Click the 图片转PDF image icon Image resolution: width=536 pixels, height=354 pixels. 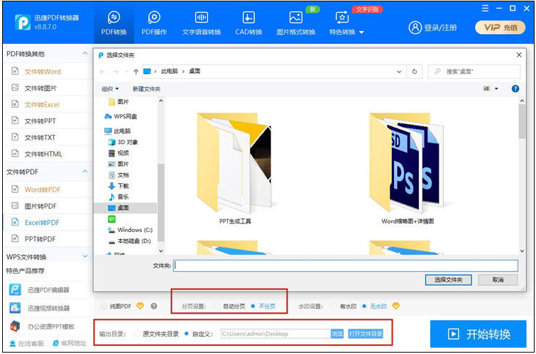tap(15, 206)
